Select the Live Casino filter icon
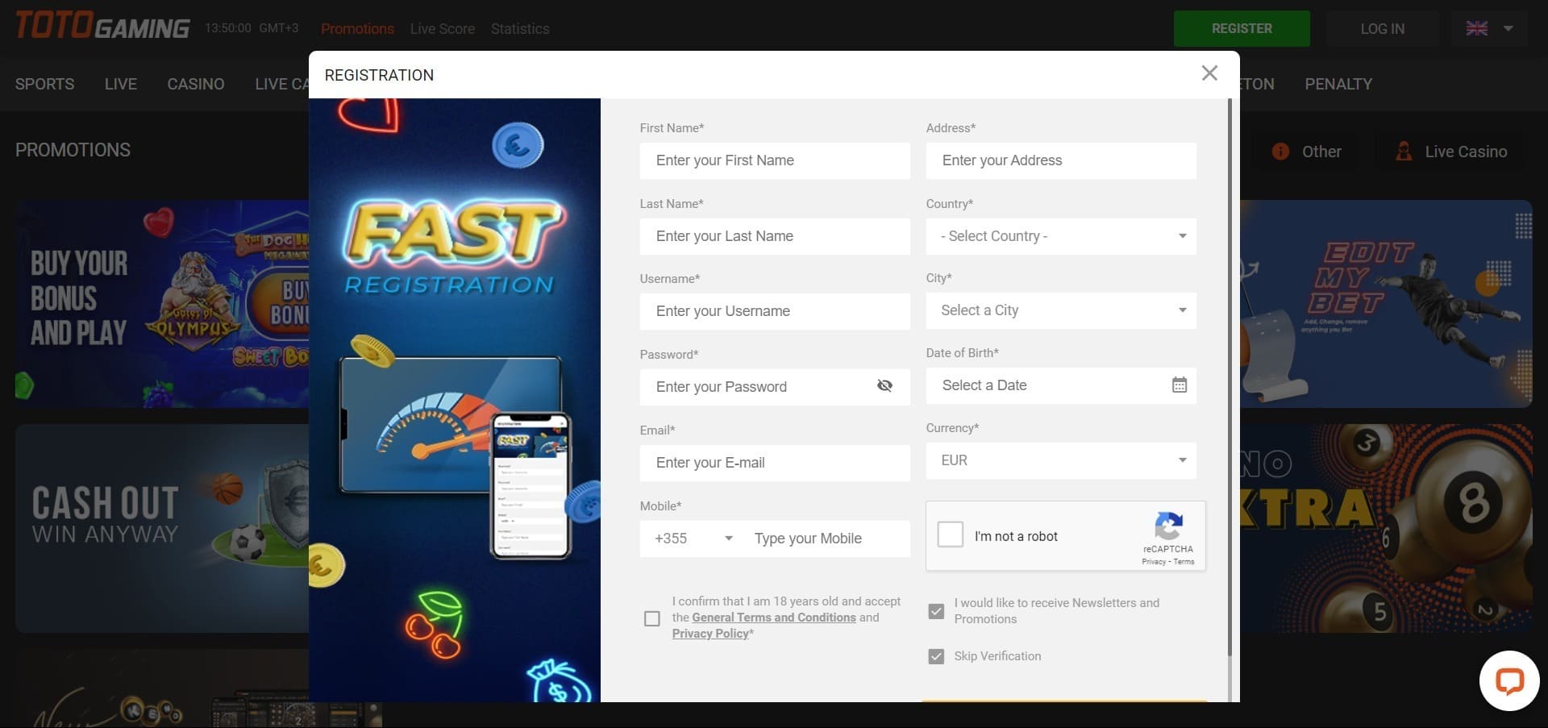This screenshot has height=728, width=1548. point(1404,152)
